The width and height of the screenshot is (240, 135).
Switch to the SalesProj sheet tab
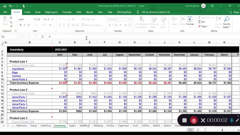coord(45,126)
